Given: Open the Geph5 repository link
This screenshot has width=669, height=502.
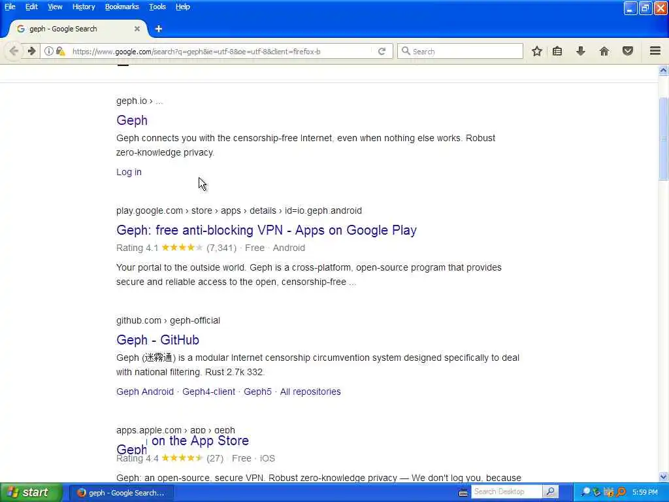Looking at the screenshot, I should (257, 392).
